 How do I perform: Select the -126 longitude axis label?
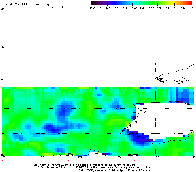click(117, 157)
